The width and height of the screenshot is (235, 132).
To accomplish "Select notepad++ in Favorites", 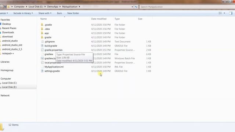I will [8, 53].
